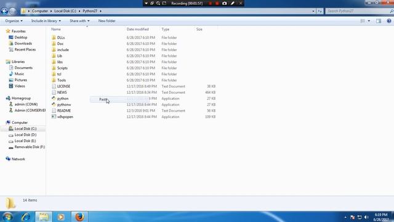Show hidden tray icons arrow

pos(345,217)
